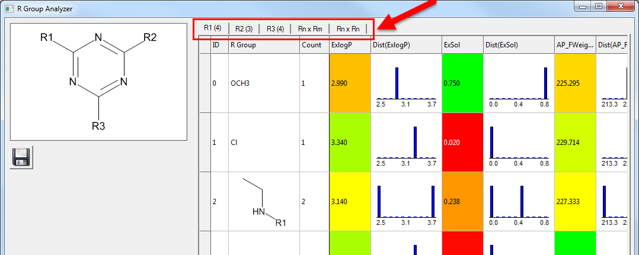Click the ethylamine R1 structure cell
This screenshot has width=639, height=255.
point(264,201)
